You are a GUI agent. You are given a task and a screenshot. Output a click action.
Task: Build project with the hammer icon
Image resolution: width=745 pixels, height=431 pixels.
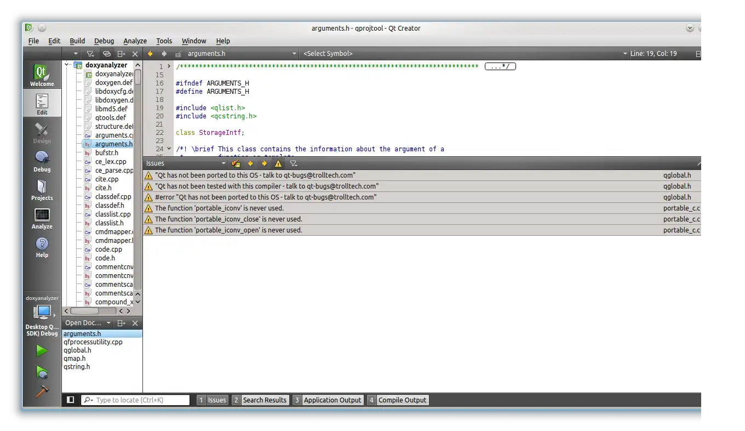(42, 391)
